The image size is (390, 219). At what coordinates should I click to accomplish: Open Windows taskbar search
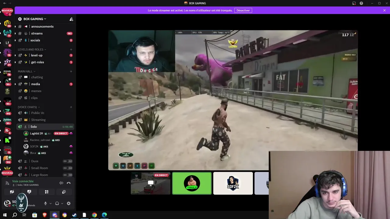click(x=15, y=215)
